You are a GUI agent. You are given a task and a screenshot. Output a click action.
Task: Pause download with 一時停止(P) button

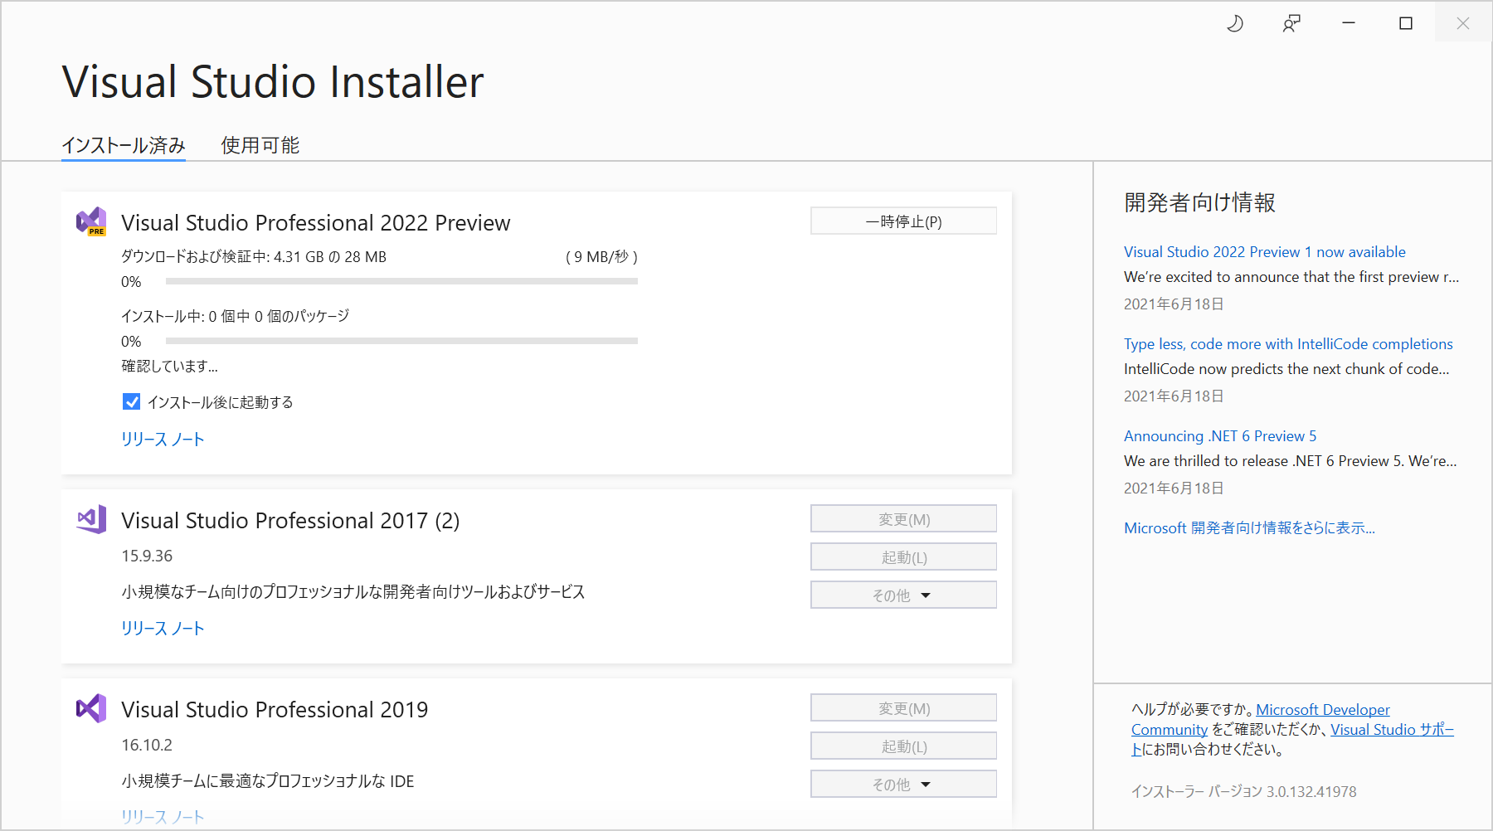[903, 221]
